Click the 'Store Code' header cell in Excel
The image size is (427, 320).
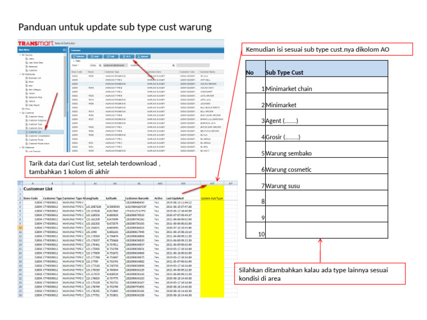click(32, 198)
